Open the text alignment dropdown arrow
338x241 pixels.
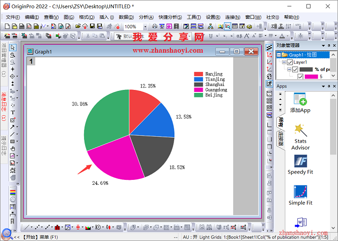265,36
